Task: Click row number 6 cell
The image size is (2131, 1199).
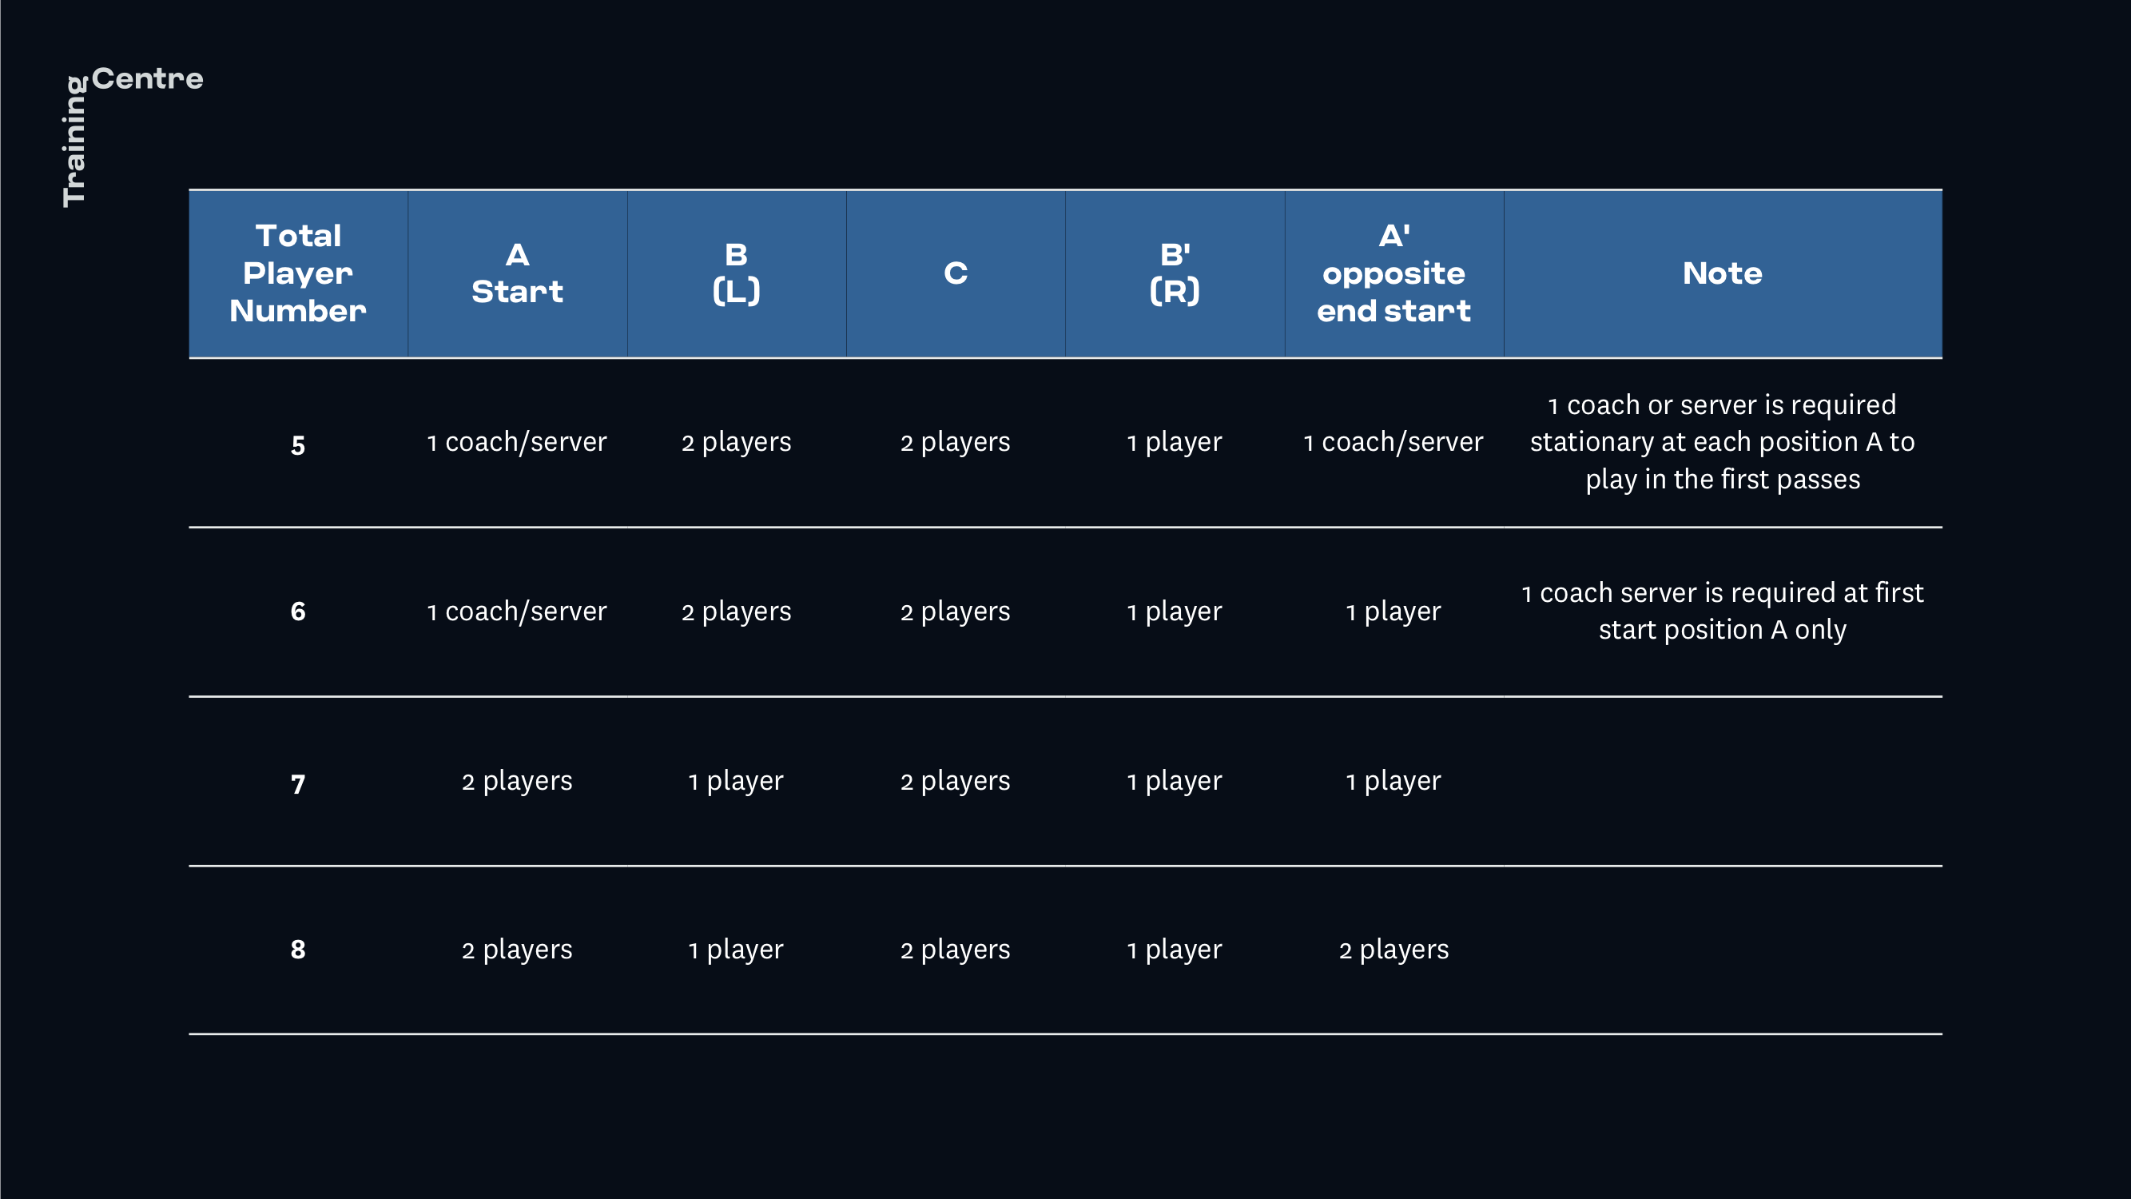Action: [298, 611]
